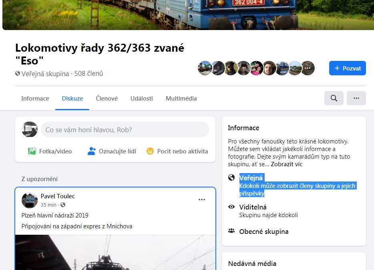Screen dimensions: 374x270
Task: Open the three-dot menu on Pavel Toulec's post
Action: 202,199
